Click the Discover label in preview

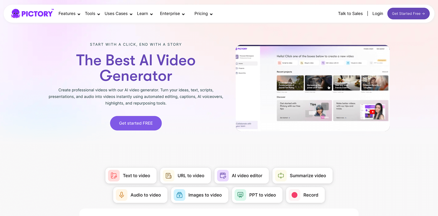pyautogui.click(x=281, y=97)
